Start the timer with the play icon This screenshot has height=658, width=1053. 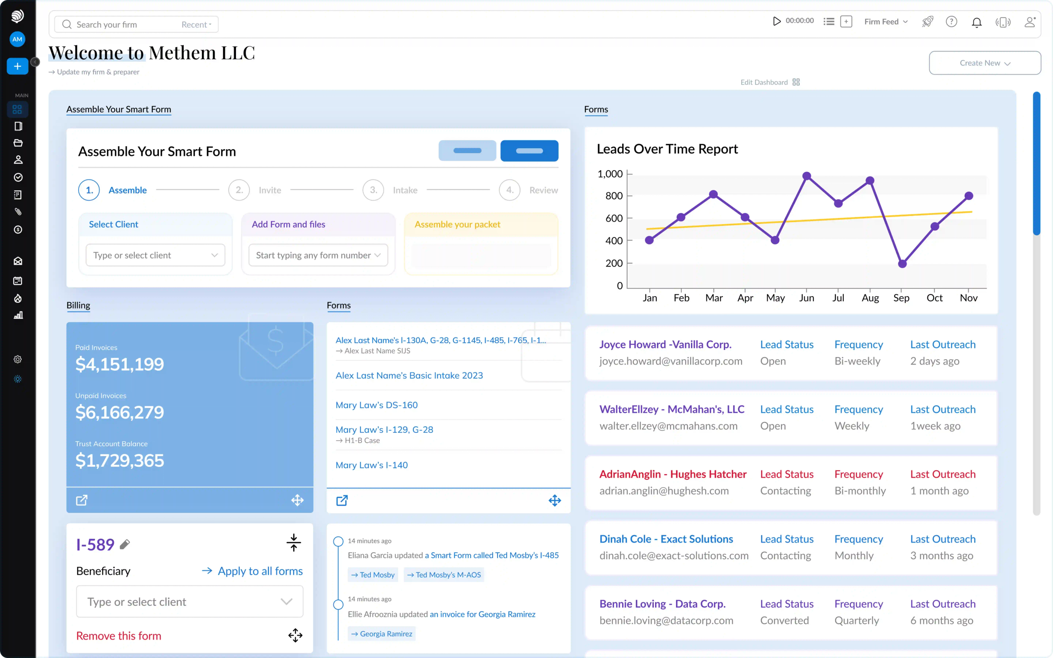pyautogui.click(x=776, y=21)
